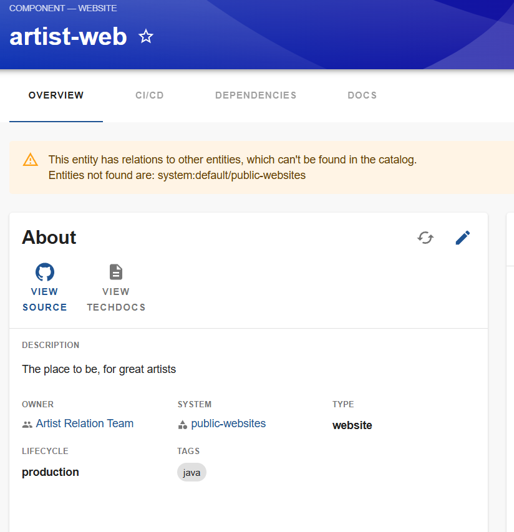This screenshot has width=514, height=532.
Task: Click the About card heading
Action: click(x=49, y=238)
